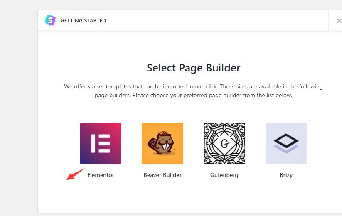Click the black diamond shape in Brizy logo
Image resolution: width=342 pixels, height=216 pixels.
pos(286,141)
